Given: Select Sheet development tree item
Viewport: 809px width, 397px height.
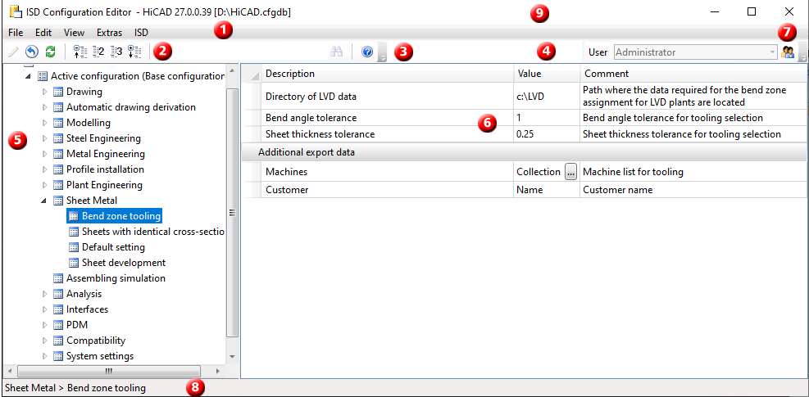Looking at the screenshot, I should 116,263.
